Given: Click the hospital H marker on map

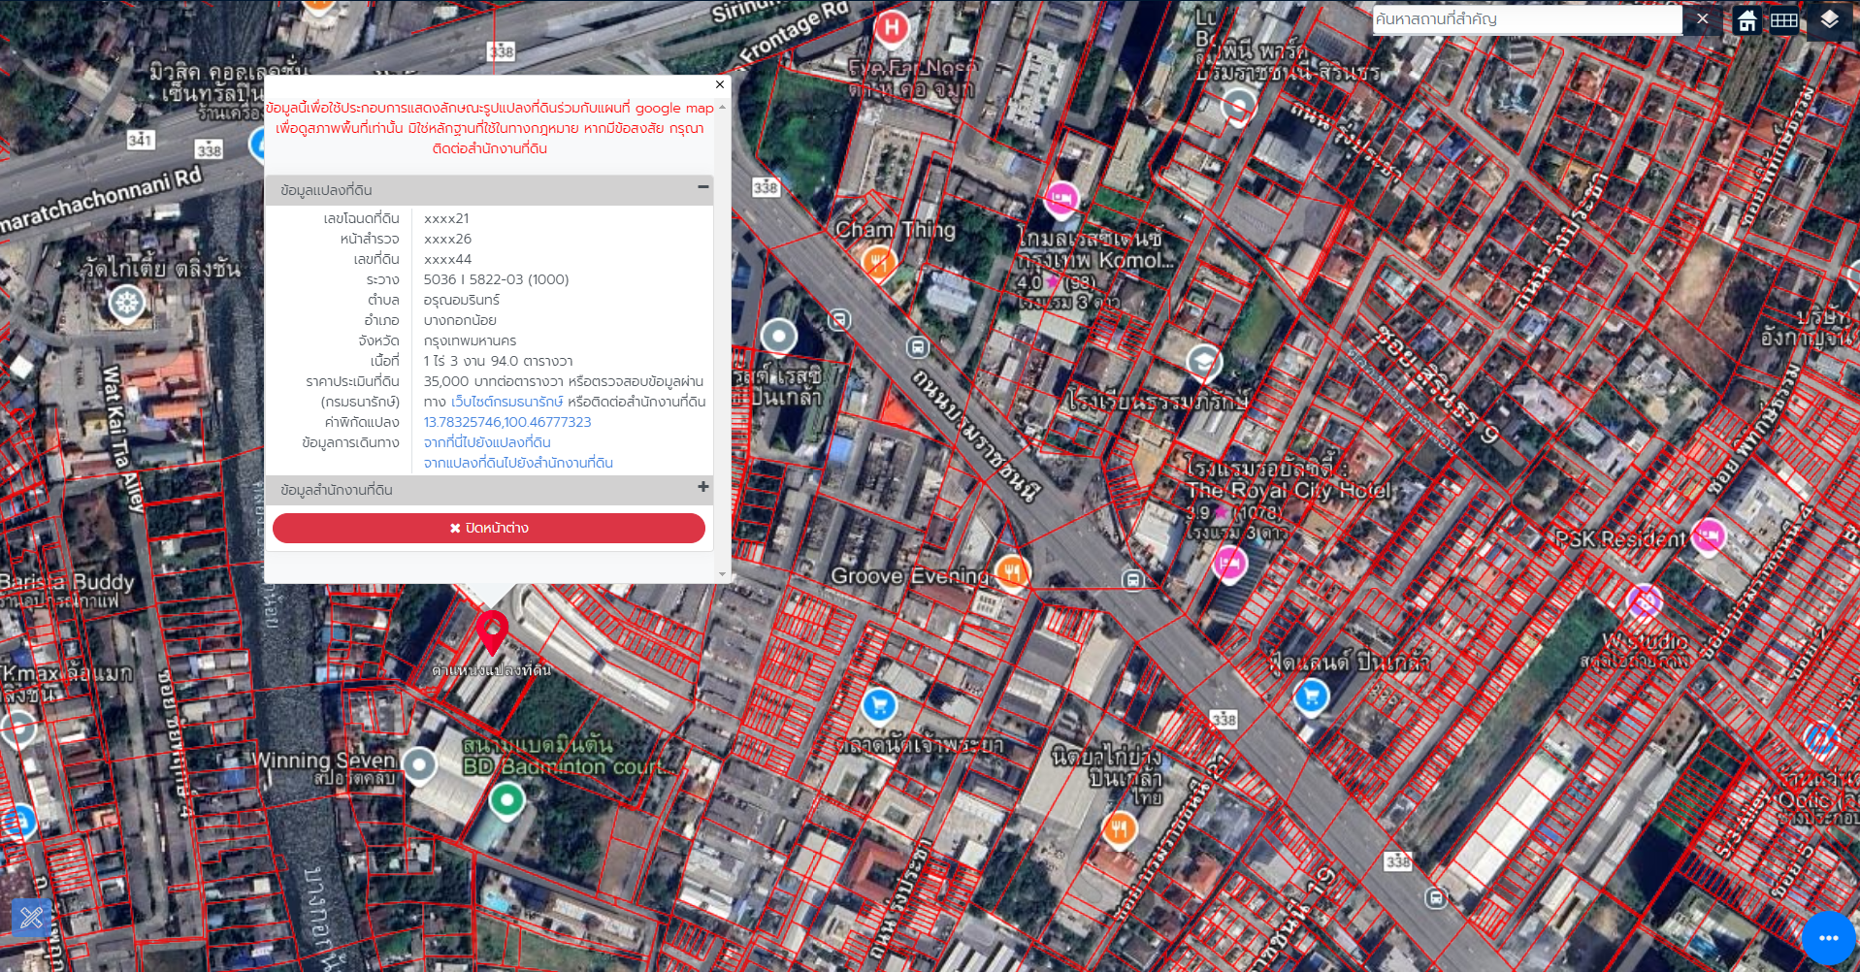Looking at the screenshot, I should [891, 28].
